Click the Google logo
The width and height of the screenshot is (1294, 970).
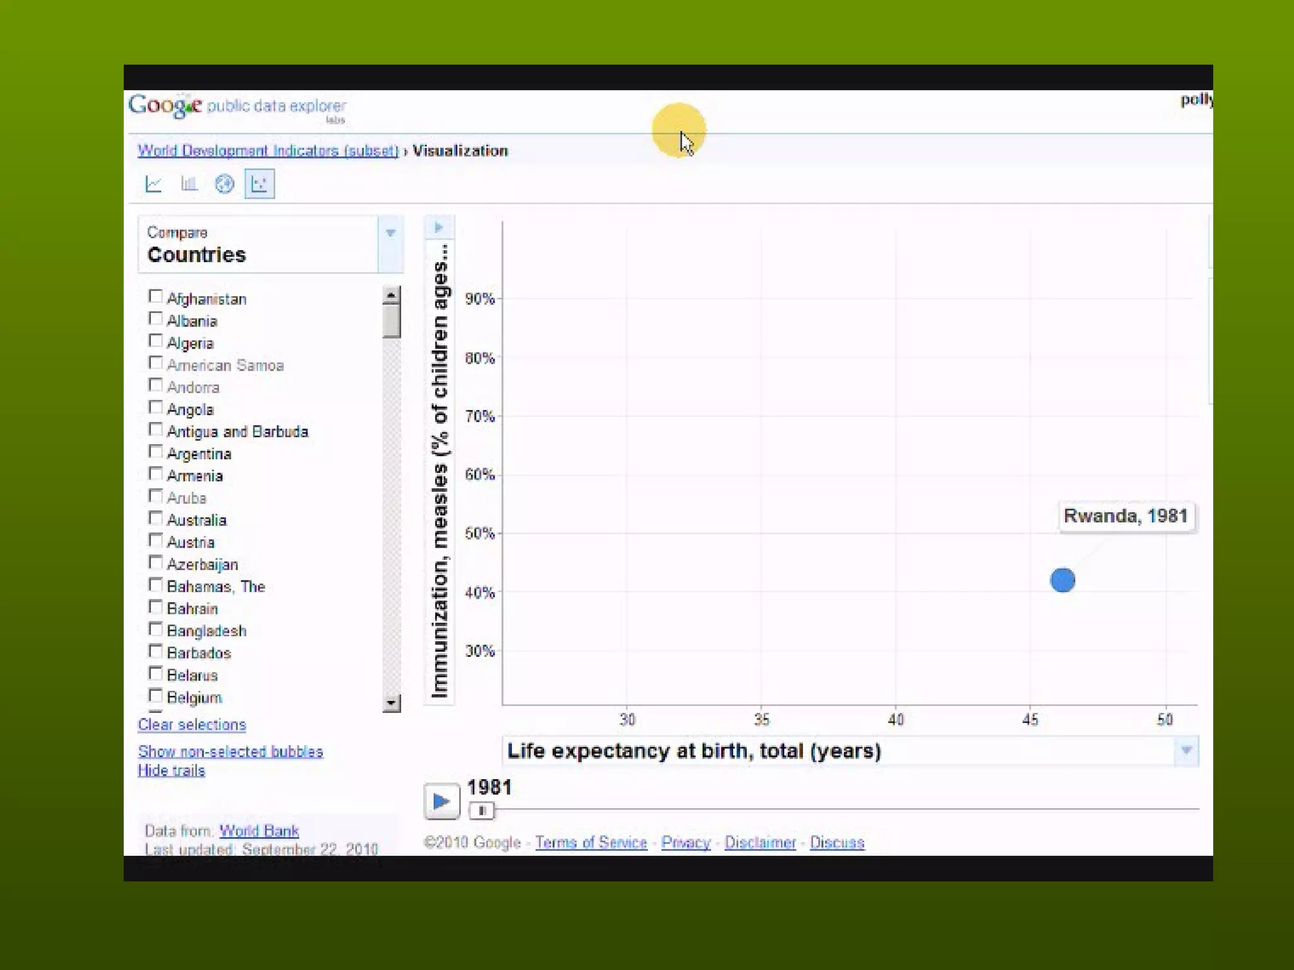(x=166, y=105)
